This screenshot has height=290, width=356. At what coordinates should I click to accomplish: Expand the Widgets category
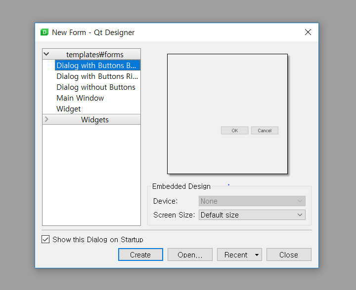[46, 119]
